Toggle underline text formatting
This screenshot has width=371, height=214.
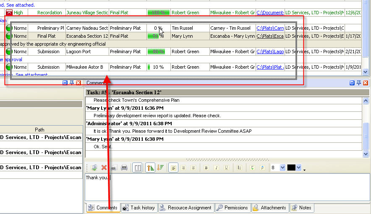226,168
